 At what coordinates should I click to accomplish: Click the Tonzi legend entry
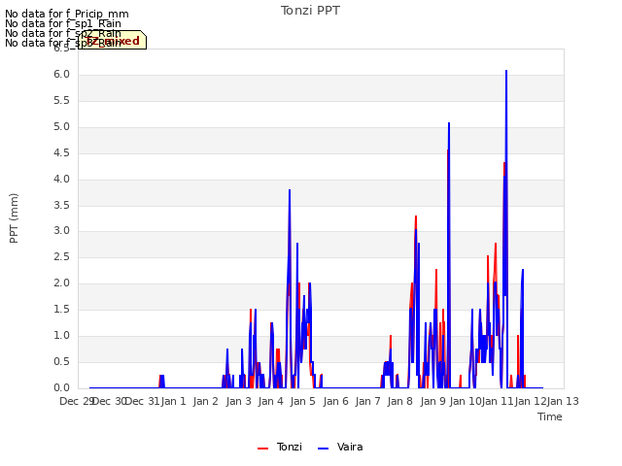280,447
